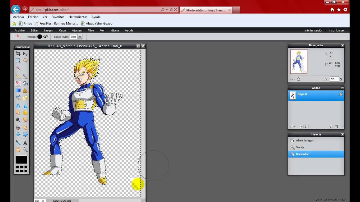
Task: Select the Color Replace tool
Action: coord(18,98)
